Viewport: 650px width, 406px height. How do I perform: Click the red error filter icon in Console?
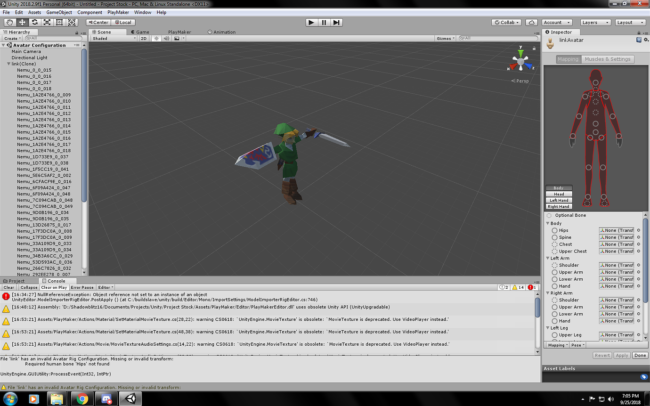530,287
